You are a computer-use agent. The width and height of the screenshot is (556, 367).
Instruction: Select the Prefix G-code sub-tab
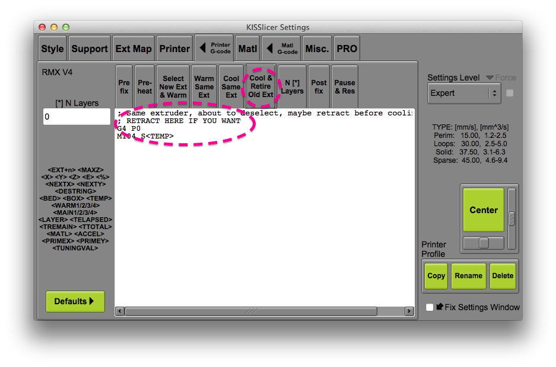(x=124, y=86)
